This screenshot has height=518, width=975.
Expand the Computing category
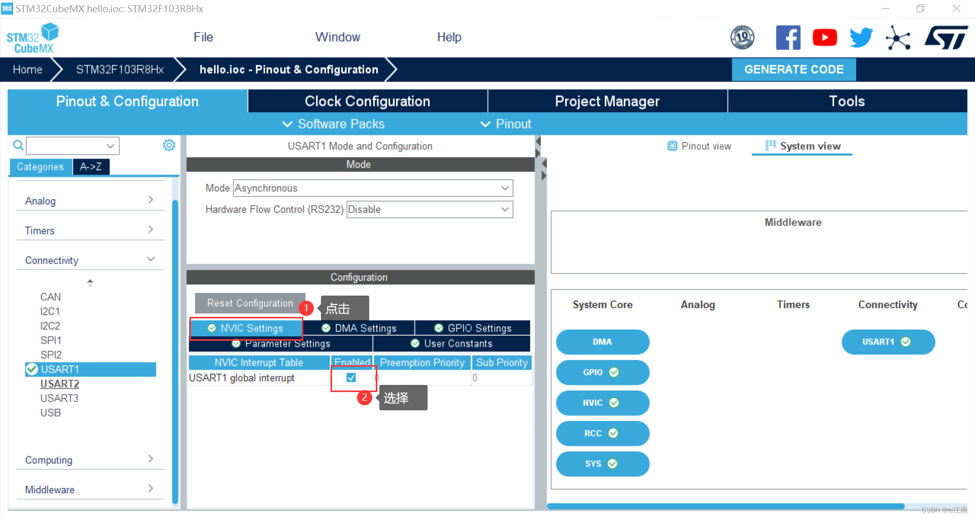90,460
